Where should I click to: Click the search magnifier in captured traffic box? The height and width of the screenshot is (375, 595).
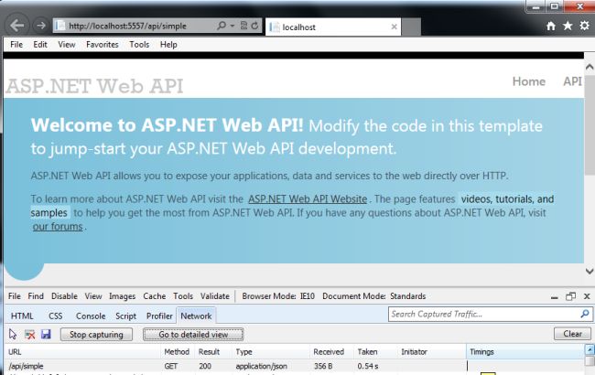click(x=585, y=314)
